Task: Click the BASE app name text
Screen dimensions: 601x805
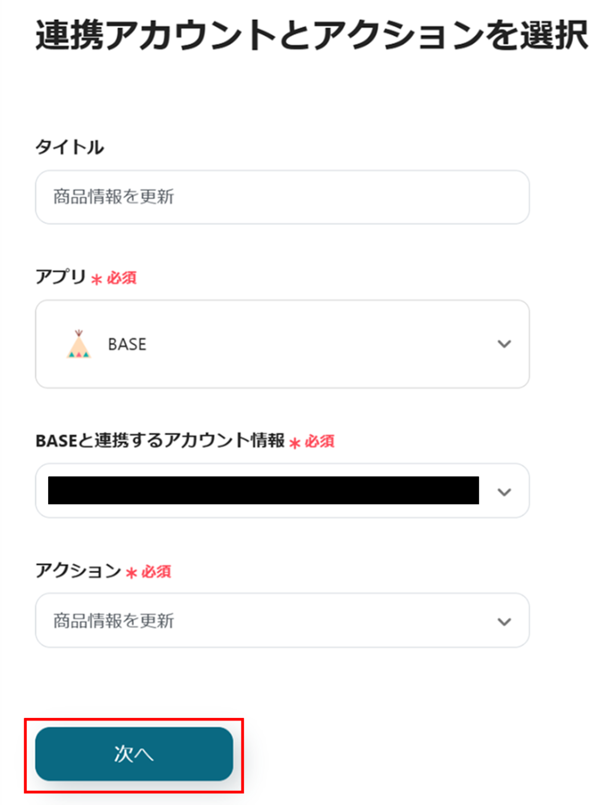Action: pos(127,345)
